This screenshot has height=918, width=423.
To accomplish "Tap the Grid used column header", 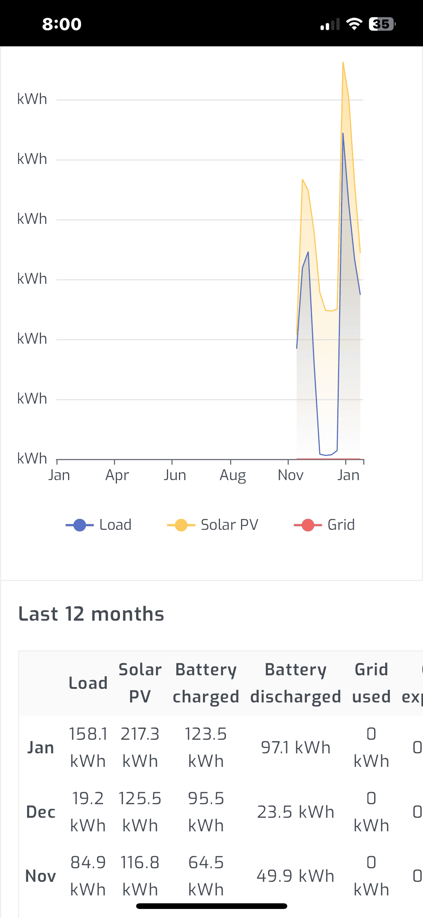I will (371, 683).
